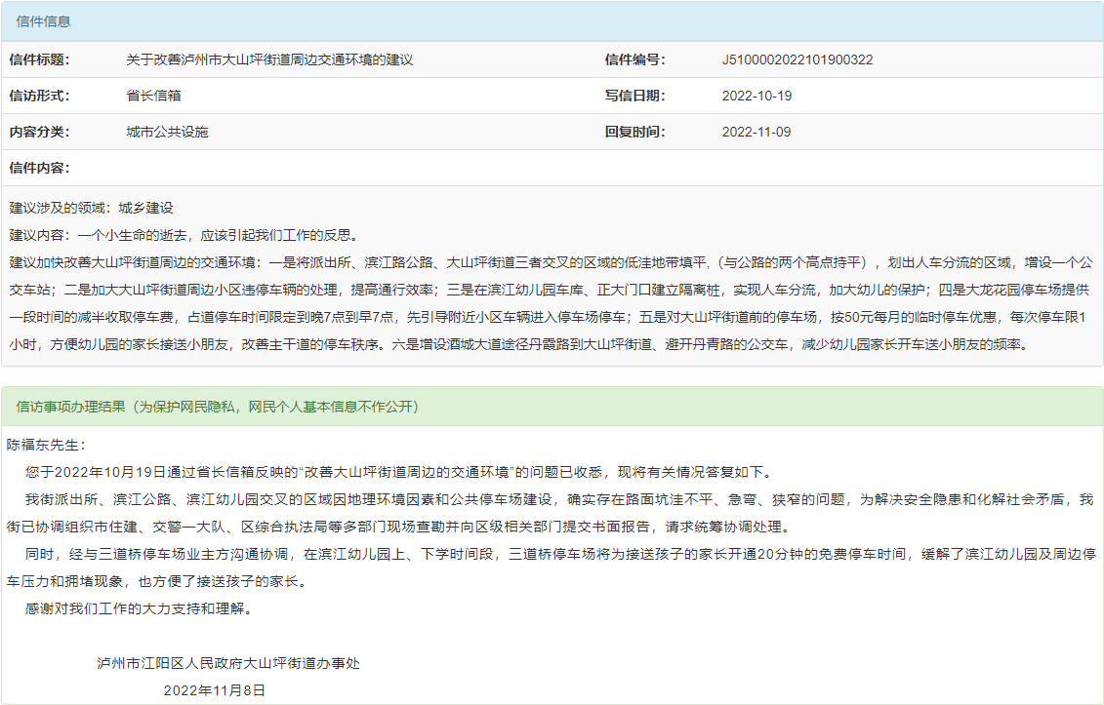The width and height of the screenshot is (1104, 705).
Task: Select the 信件标题 field label
Action: tap(39, 59)
